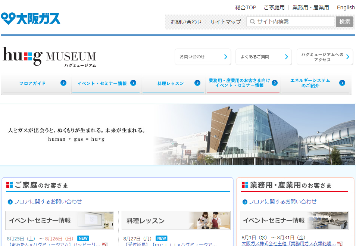
Task: Click the お問い合わせ museum button
Action: 203,57
